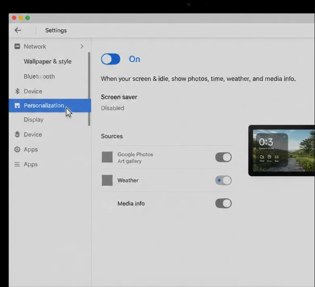Click the circular icon next to Apps
This screenshot has height=287, width=315.
point(17,149)
